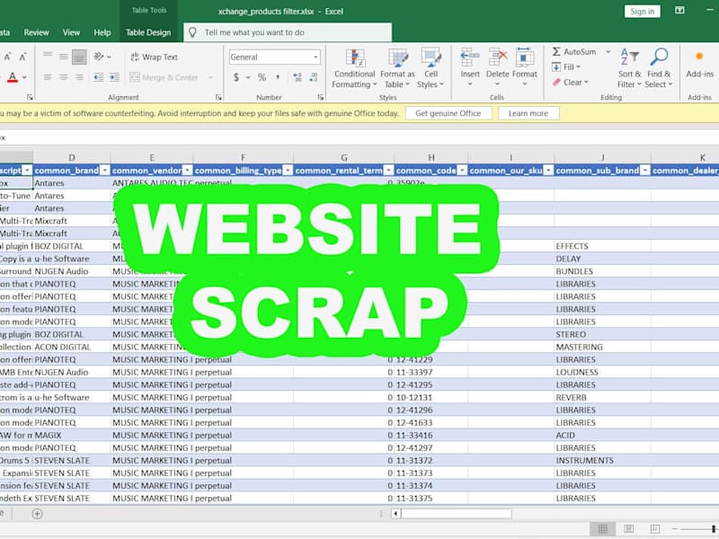Open common_brand filter dropdown
The height and width of the screenshot is (539, 719).
pyautogui.click(x=104, y=171)
